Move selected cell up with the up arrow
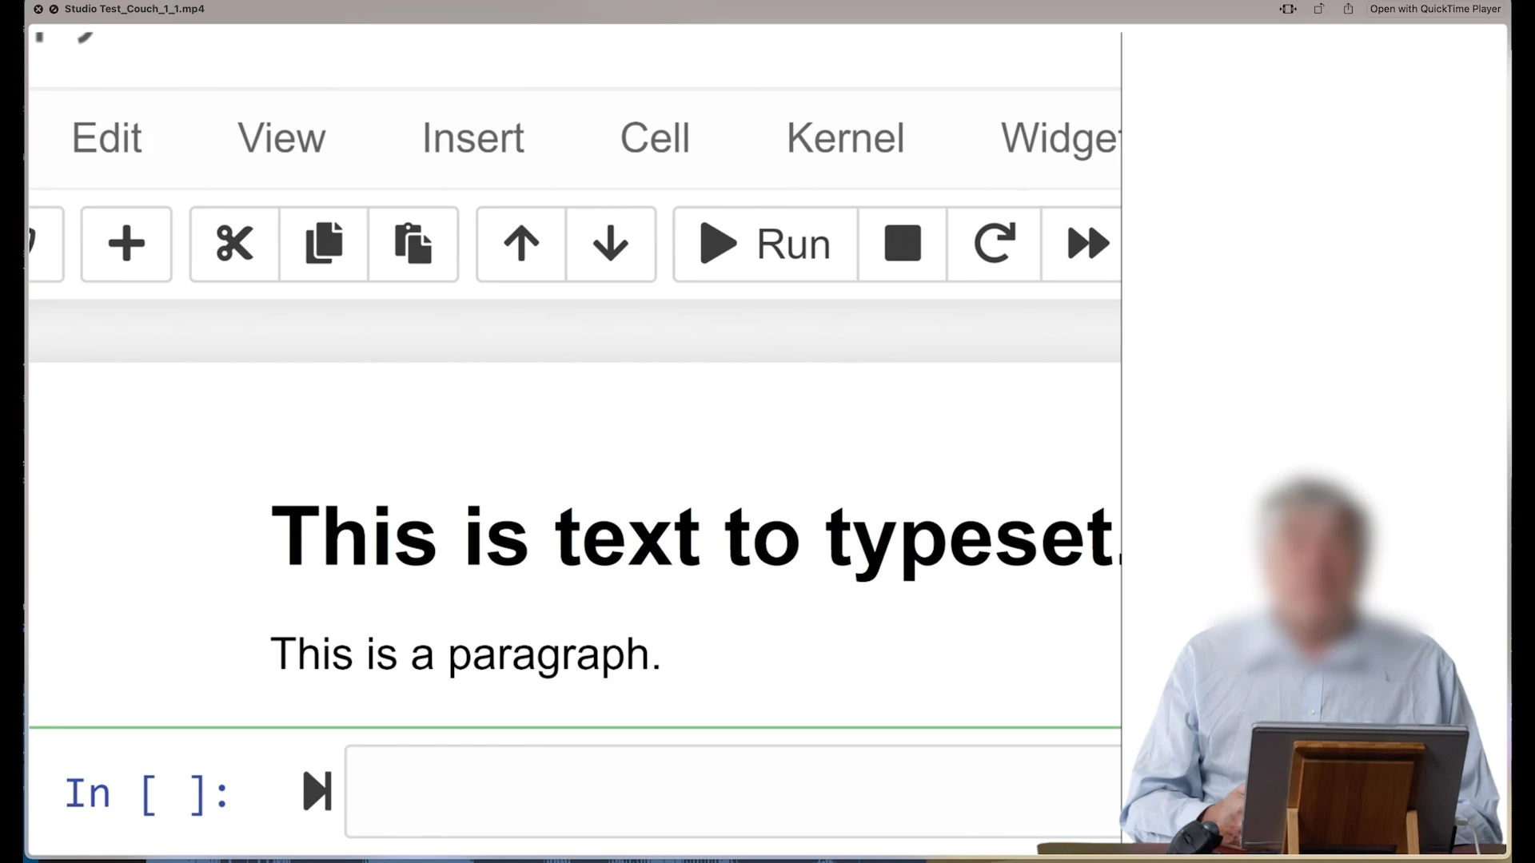The width and height of the screenshot is (1535, 863). pos(521,244)
